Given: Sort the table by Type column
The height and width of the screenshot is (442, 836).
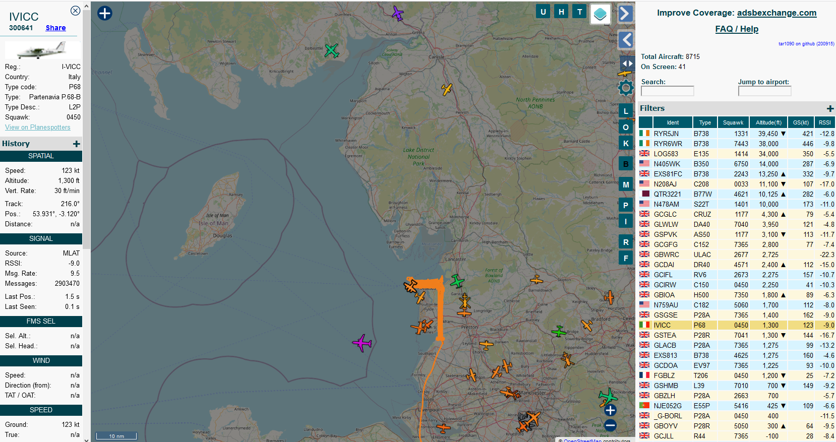Looking at the screenshot, I should click(x=705, y=122).
